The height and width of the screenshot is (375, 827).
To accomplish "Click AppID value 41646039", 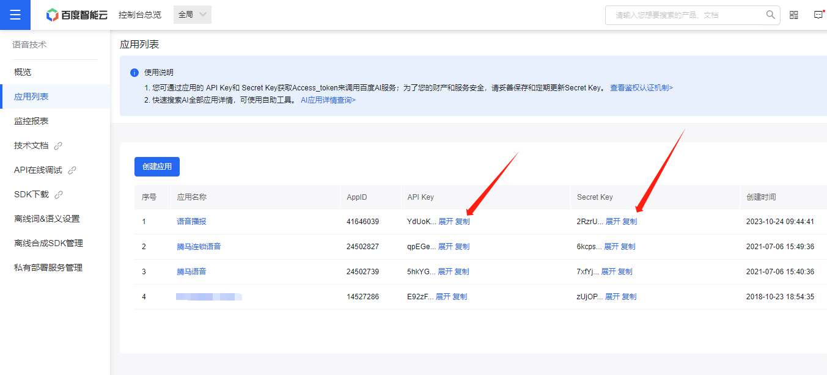I will coord(362,222).
